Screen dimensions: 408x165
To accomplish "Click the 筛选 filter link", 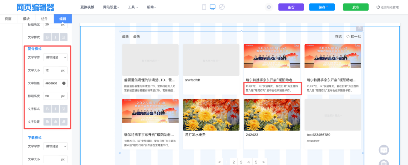I will 338,37.
